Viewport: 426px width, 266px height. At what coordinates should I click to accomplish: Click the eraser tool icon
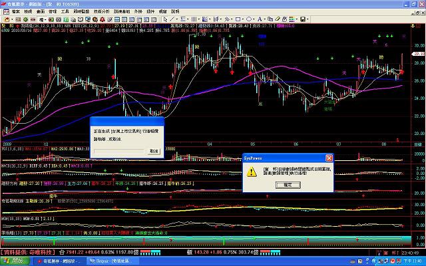click(x=278, y=19)
